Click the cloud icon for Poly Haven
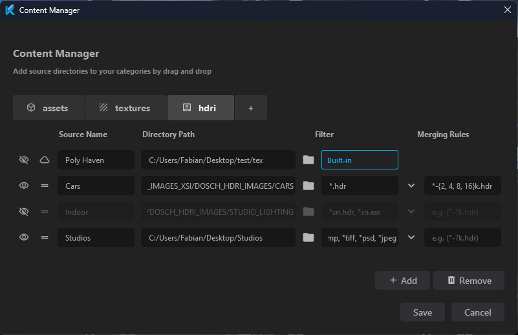This screenshot has height=335, width=518. (45, 160)
